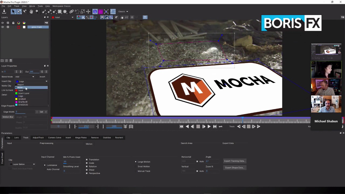Toggle the Trace path icon in viewer bar
This screenshot has width=345, height=194.
point(126,17)
